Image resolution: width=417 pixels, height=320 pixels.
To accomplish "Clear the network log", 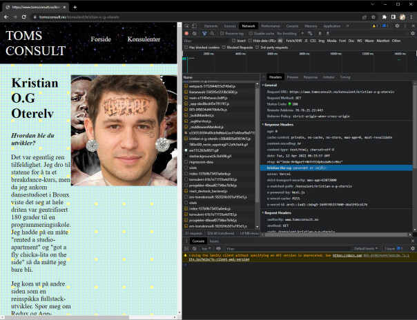I will (195, 34).
